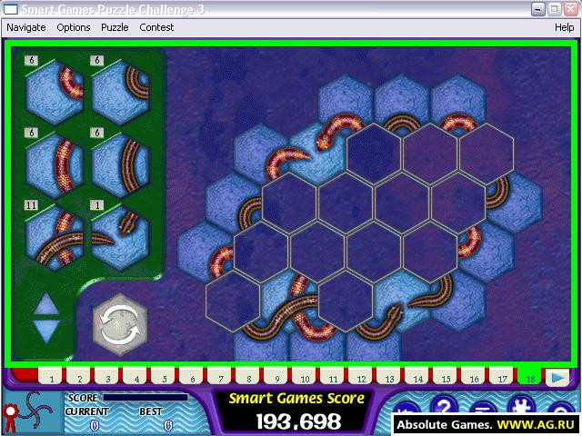Switch to puzzle level 10
The width and height of the screenshot is (582, 436).
coord(306,378)
